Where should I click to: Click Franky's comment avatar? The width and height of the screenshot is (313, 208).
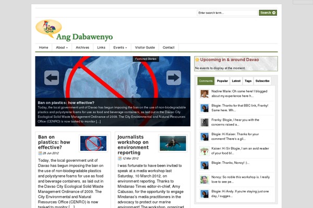(x=204, y=122)
